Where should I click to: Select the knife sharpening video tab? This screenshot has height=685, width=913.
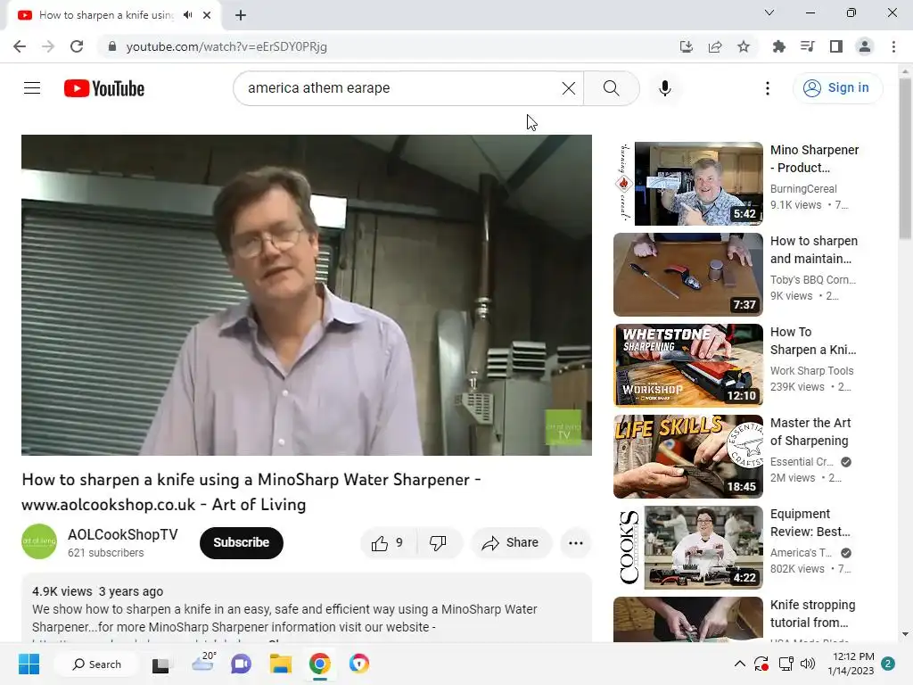[x=105, y=15]
